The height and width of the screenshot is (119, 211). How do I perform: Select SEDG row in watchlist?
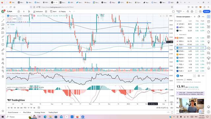click(191, 41)
